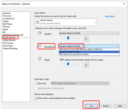Screen dimensions: 129x111
Task: Click the ringer bell icon
Action: point(40,59)
